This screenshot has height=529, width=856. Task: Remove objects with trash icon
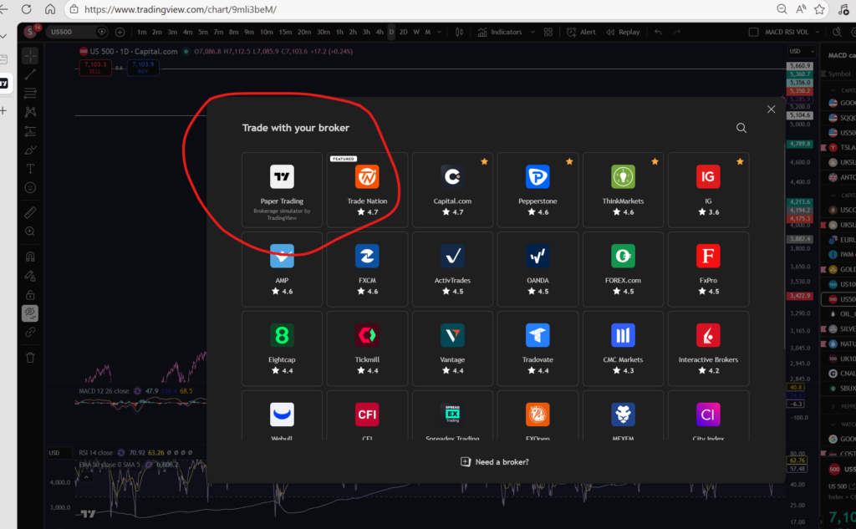[30, 358]
